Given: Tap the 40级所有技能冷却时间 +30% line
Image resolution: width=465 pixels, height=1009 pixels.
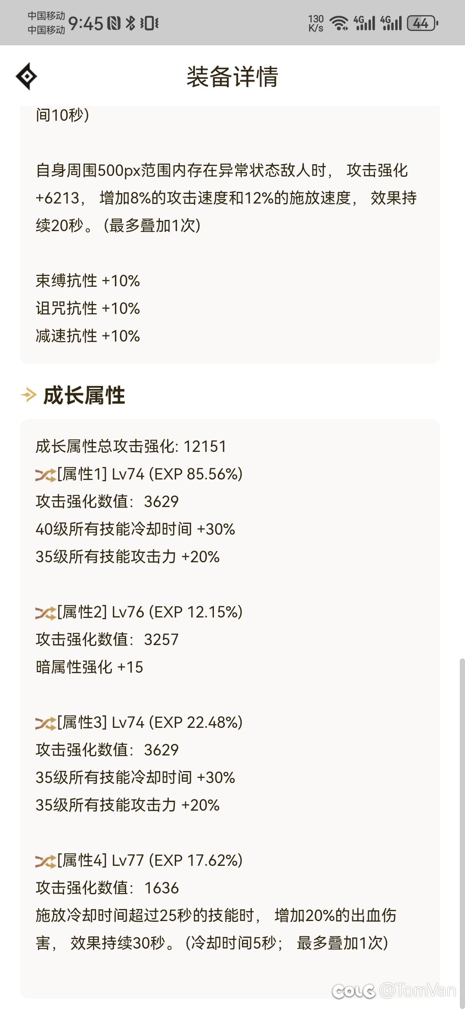Looking at the screenshot, I should (135, 529).
